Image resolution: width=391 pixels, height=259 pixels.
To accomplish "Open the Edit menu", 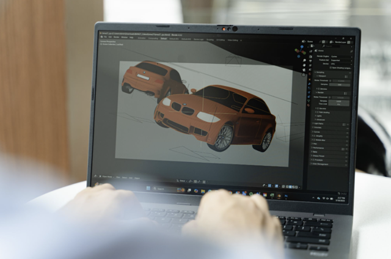I will coord(110,37).
